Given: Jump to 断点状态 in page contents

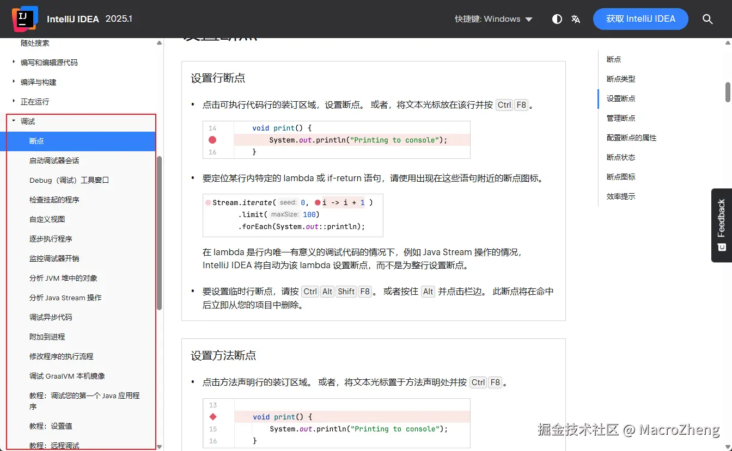Looking at the screenshot, I should click(621, 157).
